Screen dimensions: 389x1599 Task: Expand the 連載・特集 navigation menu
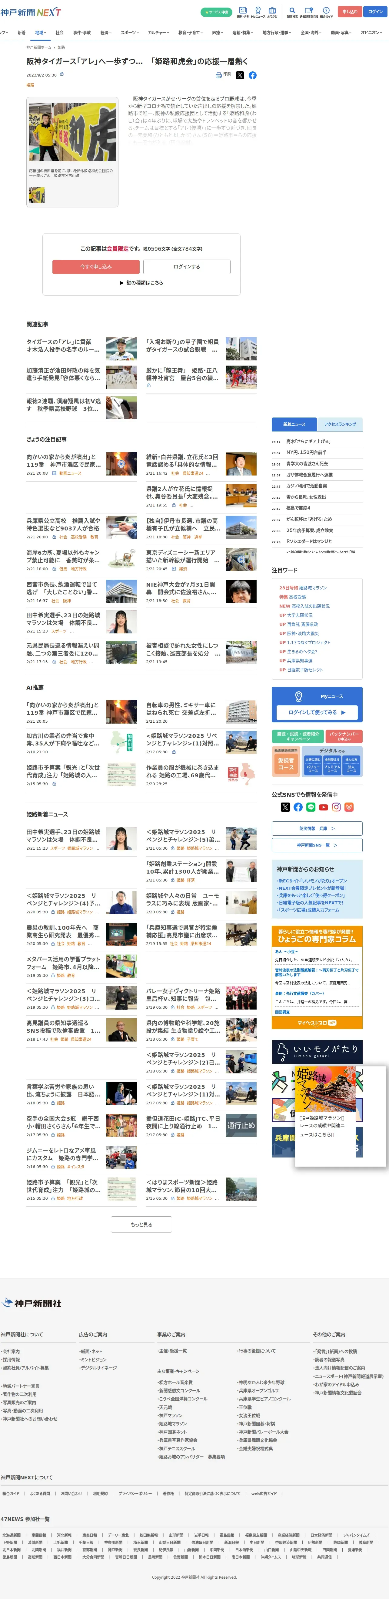coord(243,32)
